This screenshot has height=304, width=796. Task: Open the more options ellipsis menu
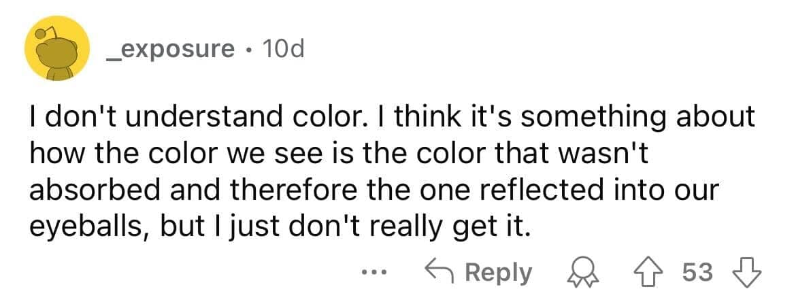(x=373, y=273)
